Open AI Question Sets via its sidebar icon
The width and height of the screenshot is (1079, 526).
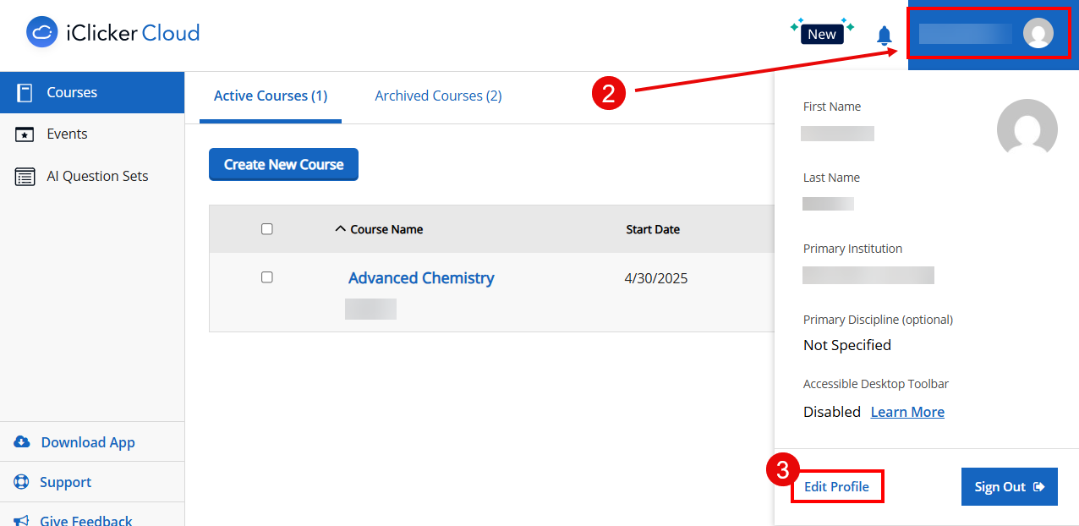26,175
